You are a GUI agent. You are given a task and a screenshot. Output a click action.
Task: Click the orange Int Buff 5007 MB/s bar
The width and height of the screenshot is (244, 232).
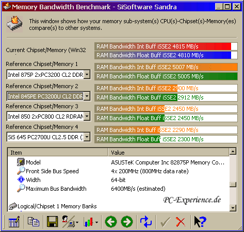click(166, 67)
